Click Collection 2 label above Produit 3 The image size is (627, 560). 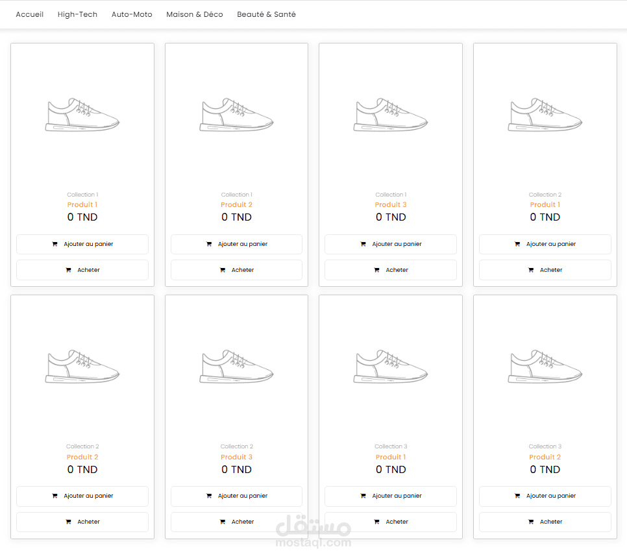tap(236, 446)
